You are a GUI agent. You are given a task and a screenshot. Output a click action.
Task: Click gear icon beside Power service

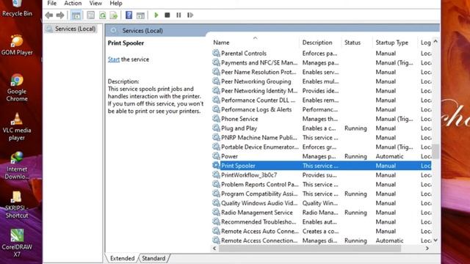coord(216,156)
